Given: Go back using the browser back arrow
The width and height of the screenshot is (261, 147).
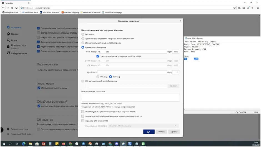Looking at the screenshot, I should pos(3,8).
